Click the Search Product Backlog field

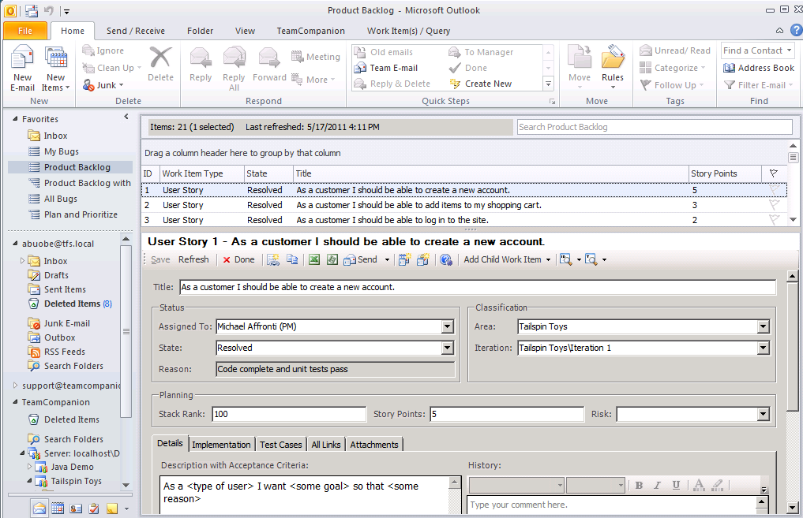click(654, 127)
